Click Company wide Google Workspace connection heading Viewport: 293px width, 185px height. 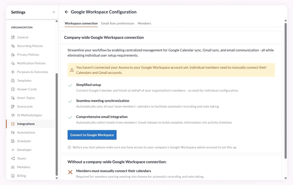[x=104, y=38]
